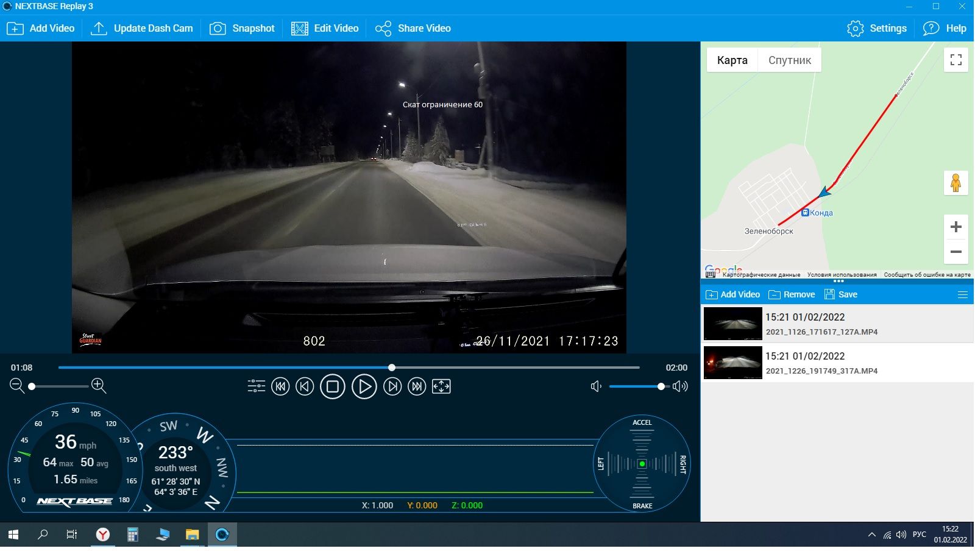Click the video timeline progress handle
The width and height of the screenshot is (975, 551).
392,368
